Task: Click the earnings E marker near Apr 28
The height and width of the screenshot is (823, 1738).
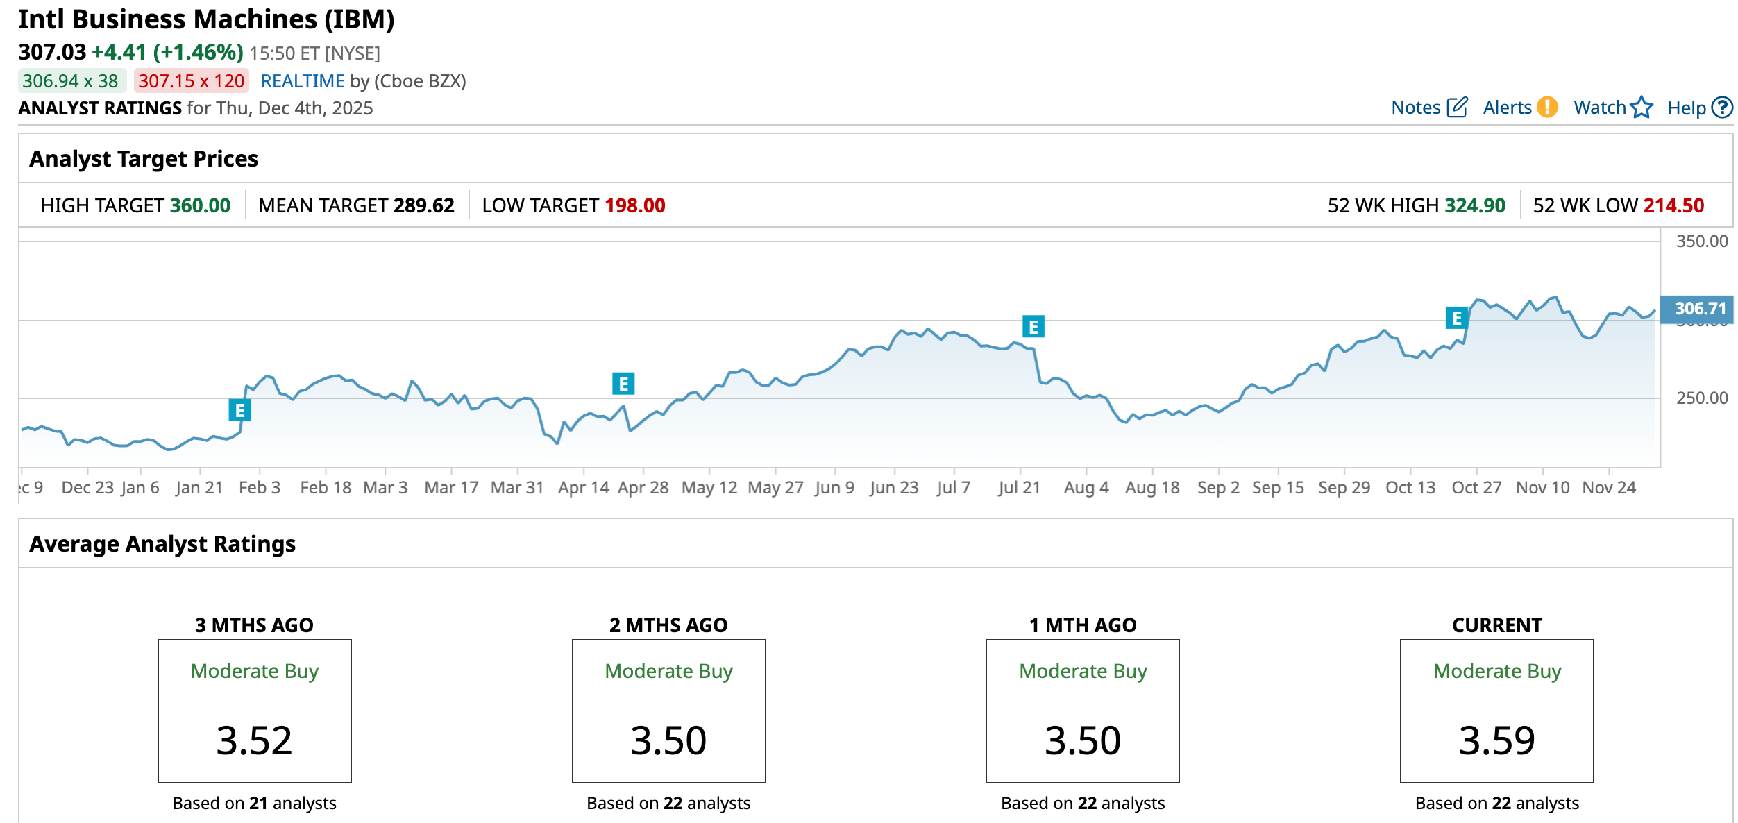Action: coord(623,384)
